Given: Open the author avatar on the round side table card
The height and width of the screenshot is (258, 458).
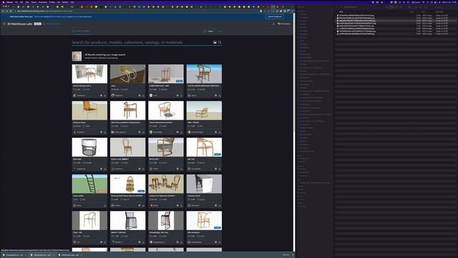Looking at the screenshot, I should (74, 169).
